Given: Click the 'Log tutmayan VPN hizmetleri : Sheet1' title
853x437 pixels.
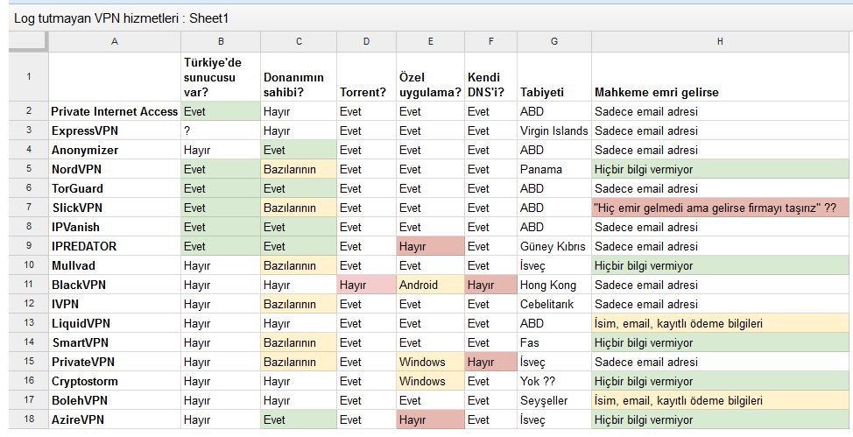Looking at the screenshot, I should [x=122, y=18].
